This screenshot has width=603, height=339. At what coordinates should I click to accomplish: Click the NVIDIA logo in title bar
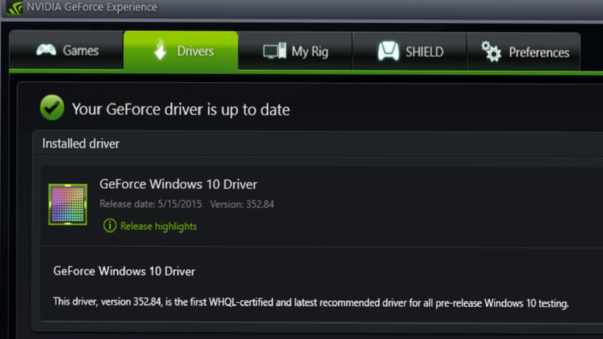(14, 7)
